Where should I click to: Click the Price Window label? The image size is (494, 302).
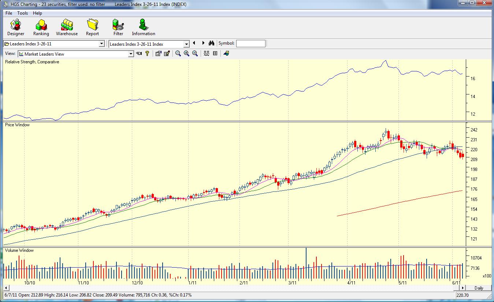click(17, 125)
